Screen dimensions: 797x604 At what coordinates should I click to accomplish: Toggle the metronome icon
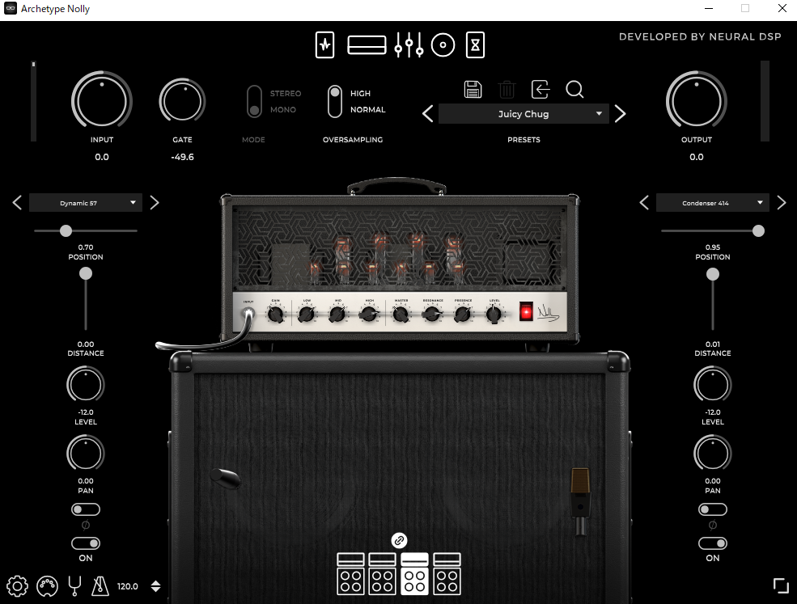pos(100,586)
